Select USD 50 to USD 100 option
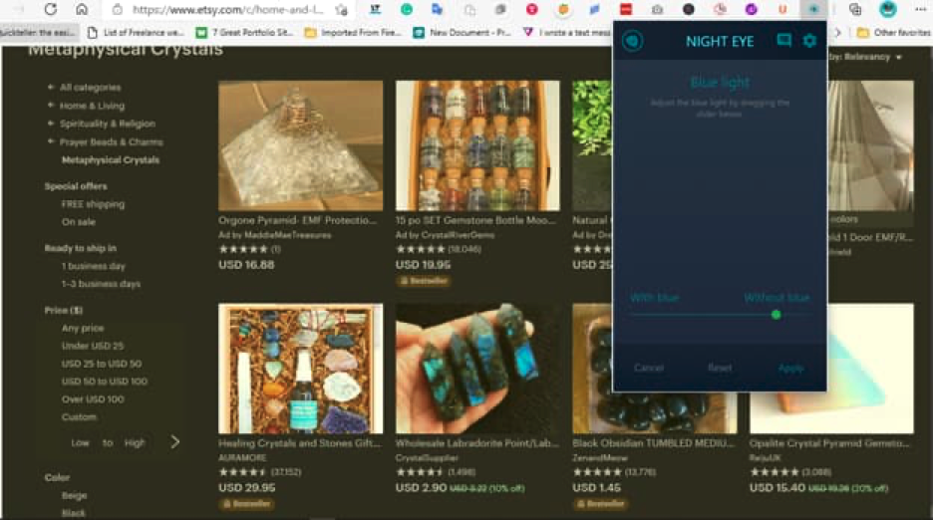 104,382
